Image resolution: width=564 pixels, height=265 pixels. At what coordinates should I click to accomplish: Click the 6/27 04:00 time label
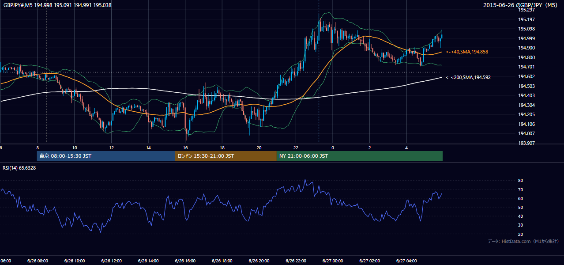click(x=406, y=261)
